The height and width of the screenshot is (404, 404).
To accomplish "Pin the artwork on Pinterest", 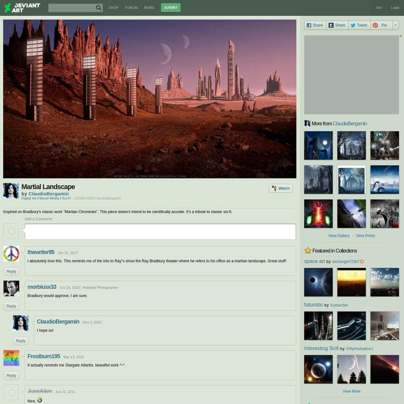I will pos(382,25).
